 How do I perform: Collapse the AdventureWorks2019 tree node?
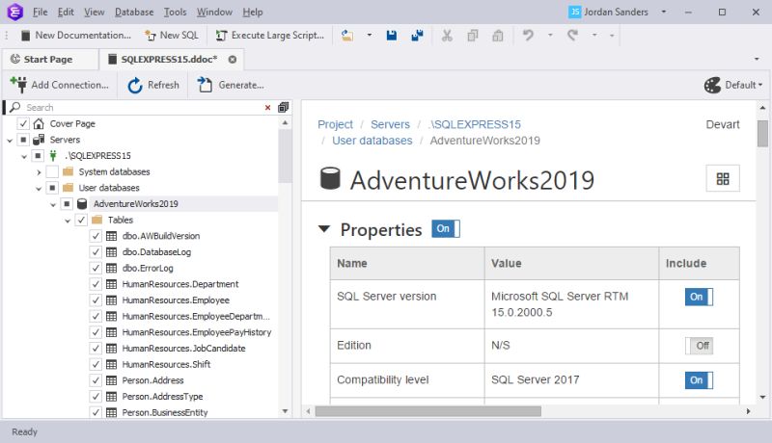tap(53, 205)
